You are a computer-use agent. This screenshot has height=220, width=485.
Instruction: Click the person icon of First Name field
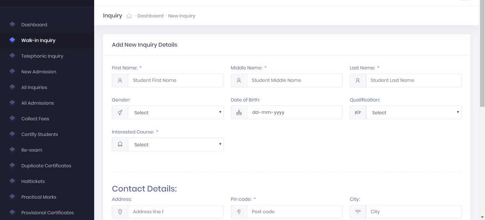[x=120, y=80]
